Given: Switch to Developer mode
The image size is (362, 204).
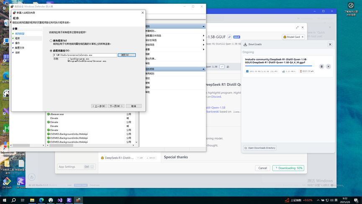Looking at the screenshot, I should (95, 185).
